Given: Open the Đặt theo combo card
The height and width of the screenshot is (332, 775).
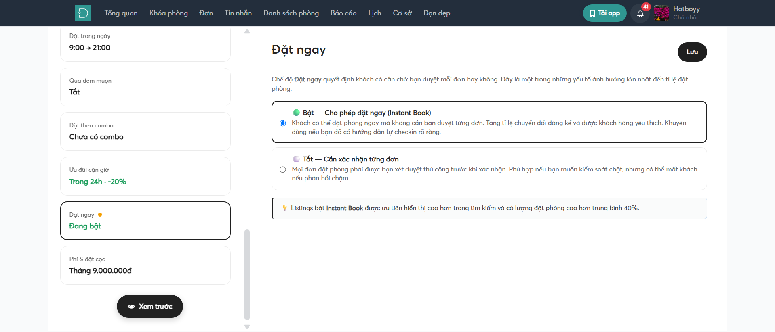Looking at the screenshot, I should (x=145, y=132).
